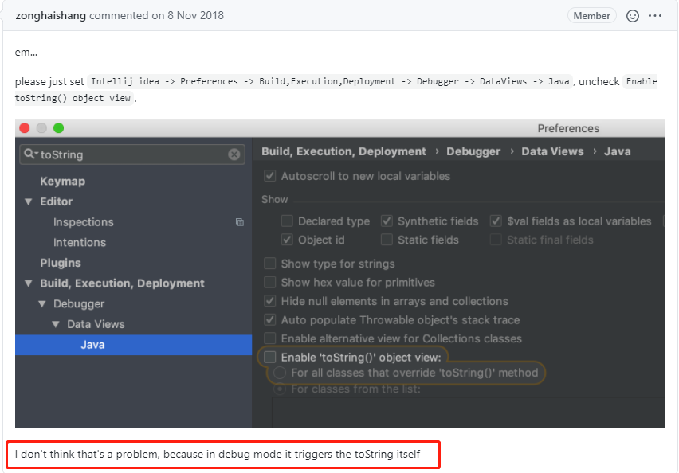Click the 'em...' comment text
The width and height of the screenshot is (679, 473).
click(26, 53)
